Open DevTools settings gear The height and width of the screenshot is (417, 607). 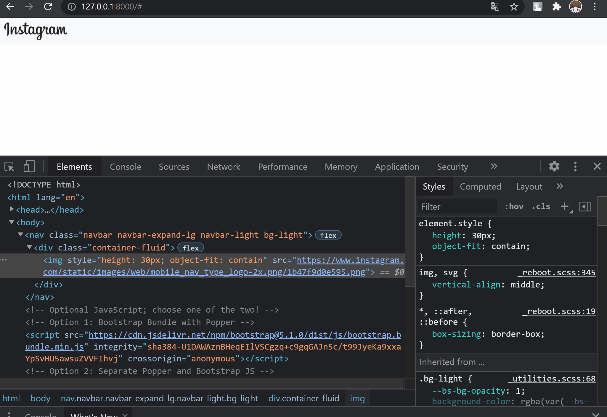[554, 167]
